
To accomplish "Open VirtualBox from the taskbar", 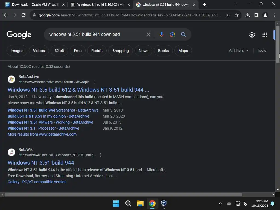I will (164, 203).
